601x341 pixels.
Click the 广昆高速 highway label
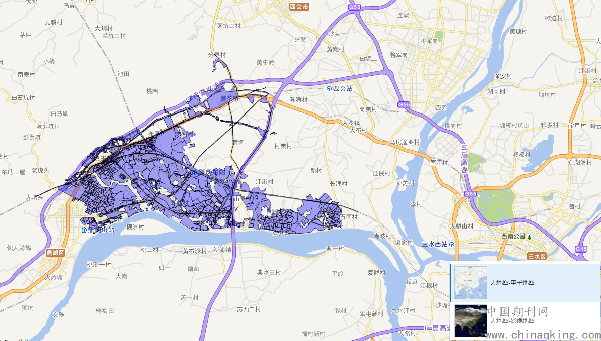tap(437, 328)
